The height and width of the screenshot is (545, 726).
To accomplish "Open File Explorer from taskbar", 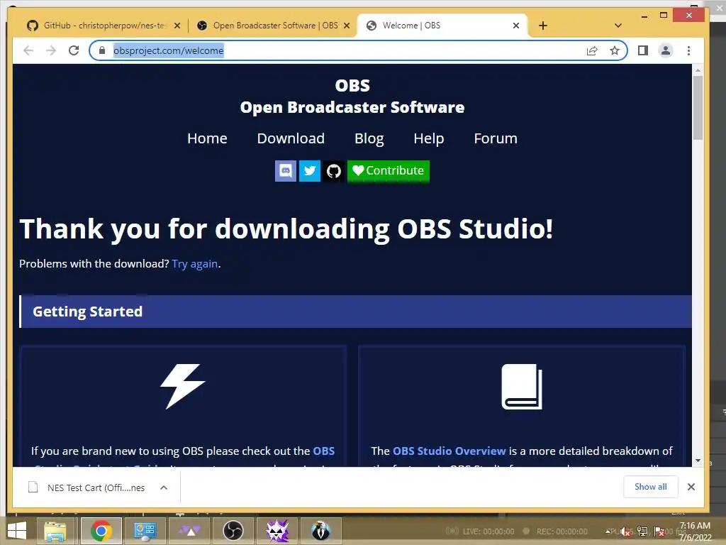I will point(55,531).
